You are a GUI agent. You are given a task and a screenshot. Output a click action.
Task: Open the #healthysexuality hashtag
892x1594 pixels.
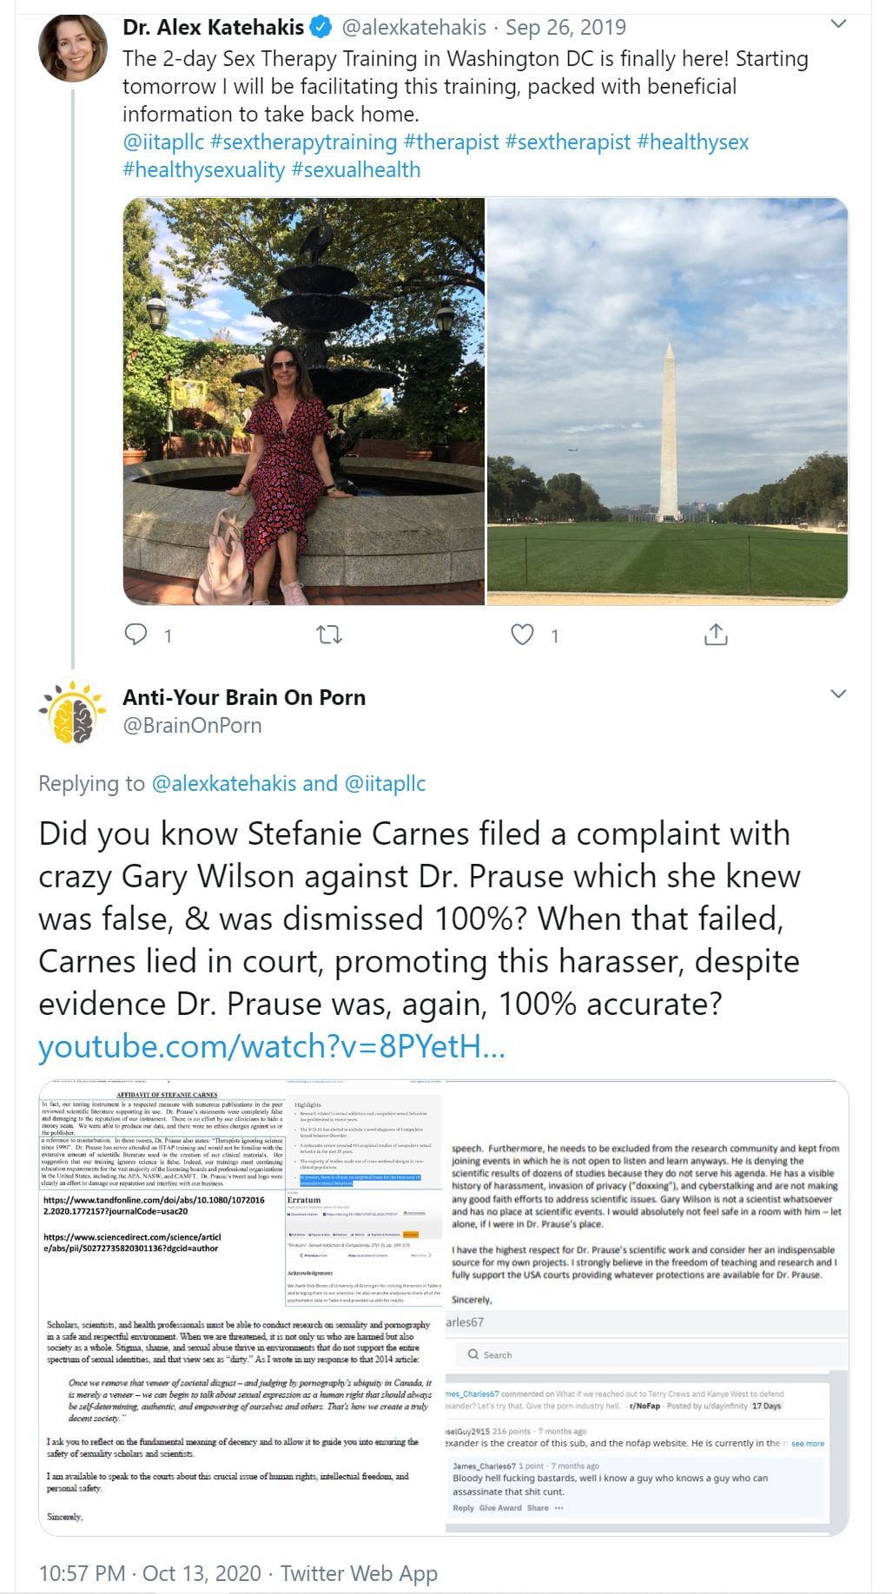[203, 169]
